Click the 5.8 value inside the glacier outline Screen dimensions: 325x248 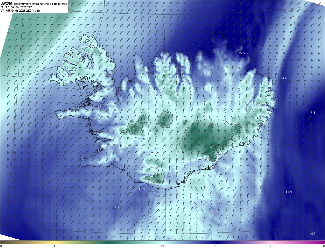point(131,130)
